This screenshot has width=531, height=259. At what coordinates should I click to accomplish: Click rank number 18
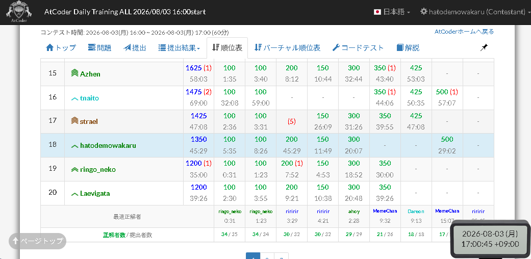53,145
